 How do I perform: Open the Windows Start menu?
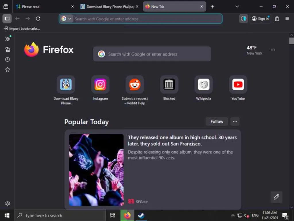[7, 215]
